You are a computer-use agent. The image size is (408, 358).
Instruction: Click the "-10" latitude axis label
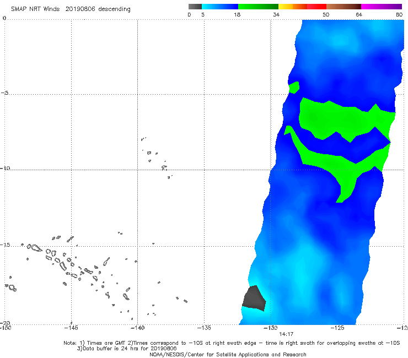[5, 168]
